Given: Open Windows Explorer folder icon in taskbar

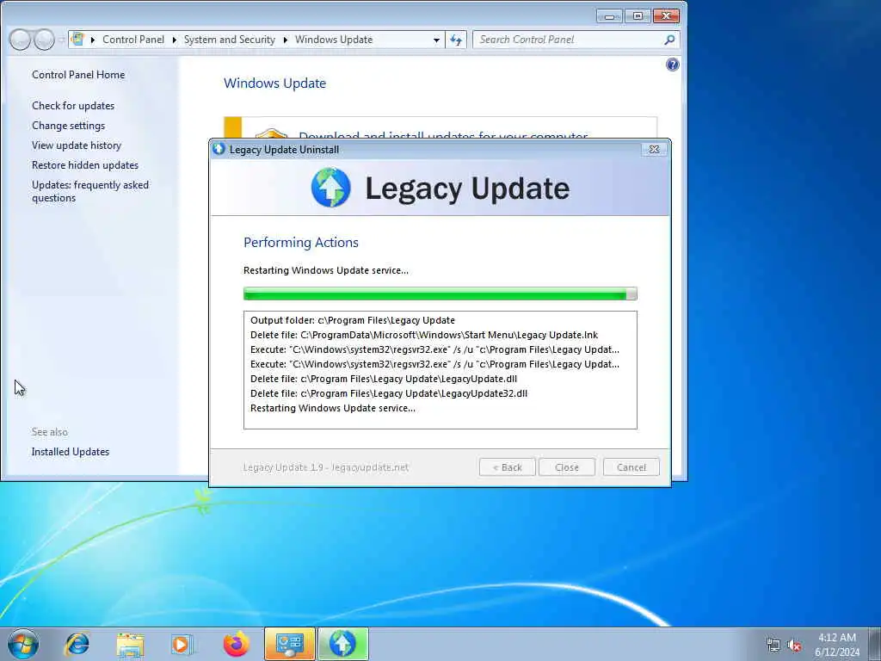Looking at the screenshot, I should point(131,644).
